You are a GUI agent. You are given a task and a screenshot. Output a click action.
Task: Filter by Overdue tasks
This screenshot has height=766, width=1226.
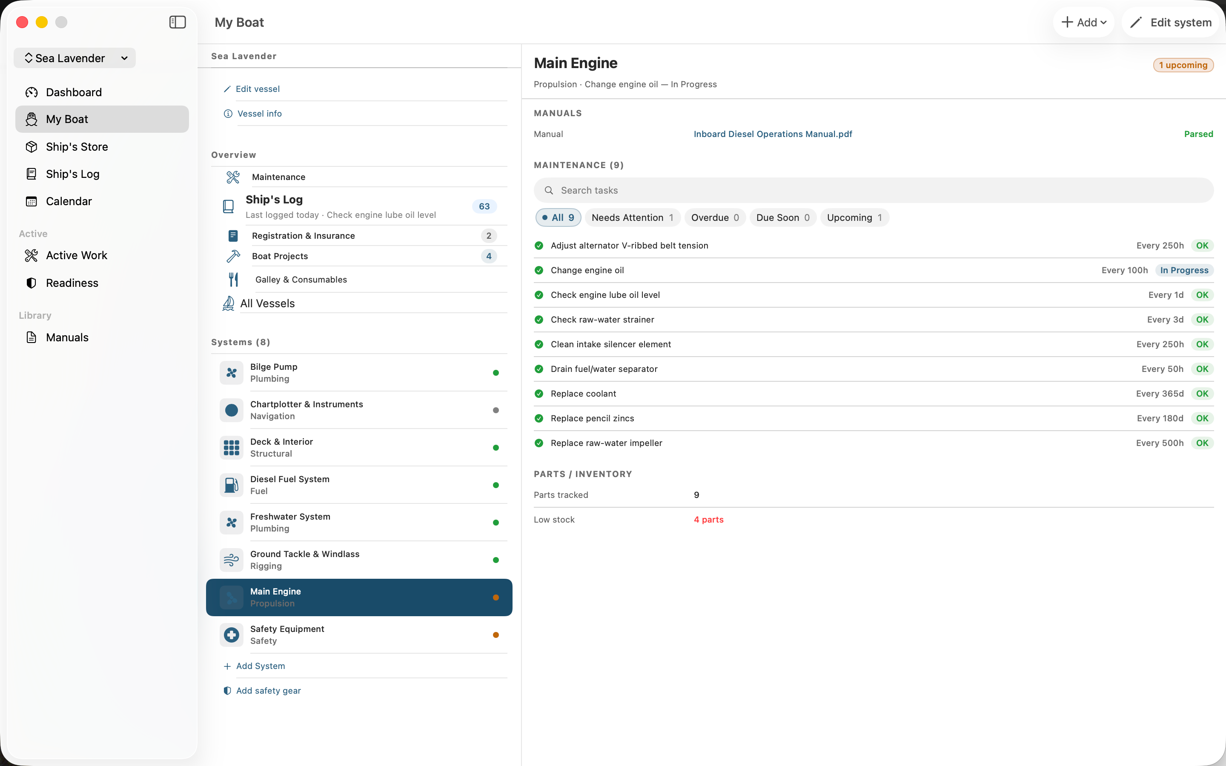click(715, 217)
